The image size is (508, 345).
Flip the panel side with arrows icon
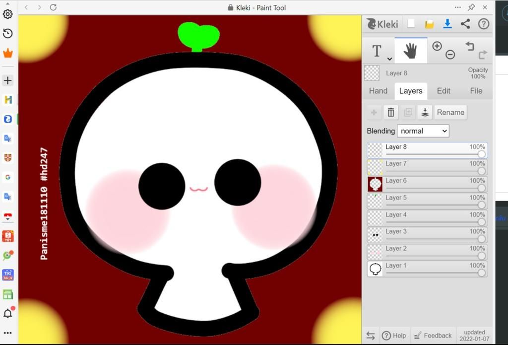371,336
